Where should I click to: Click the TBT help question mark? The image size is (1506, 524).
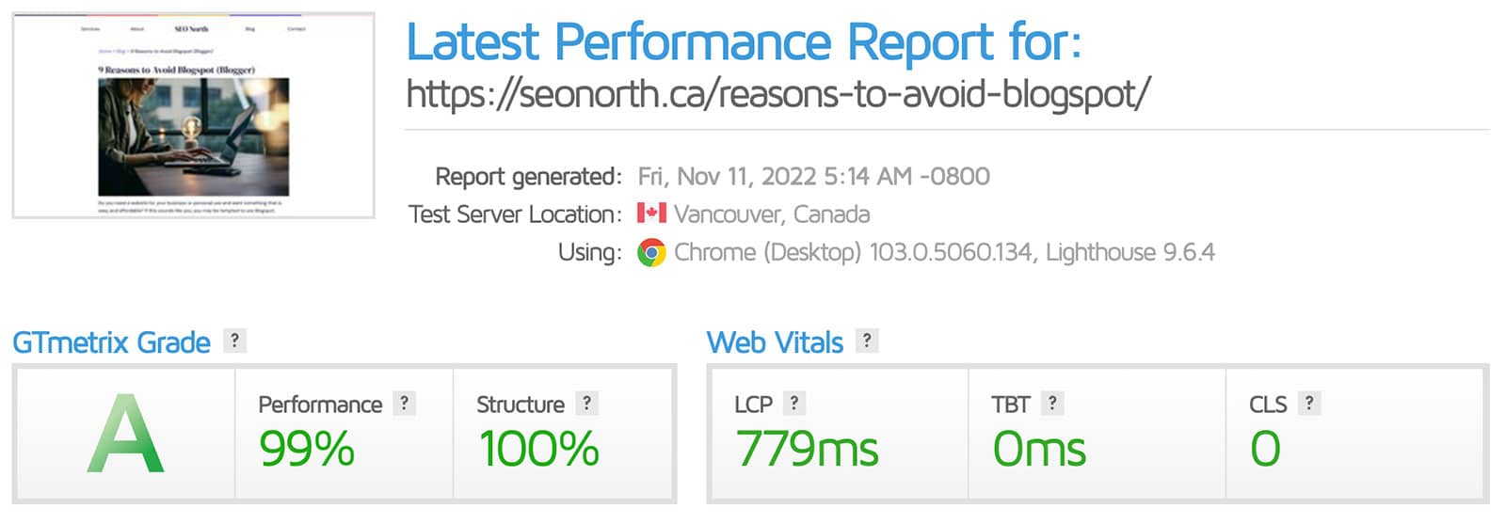(x=1052, y=404)
